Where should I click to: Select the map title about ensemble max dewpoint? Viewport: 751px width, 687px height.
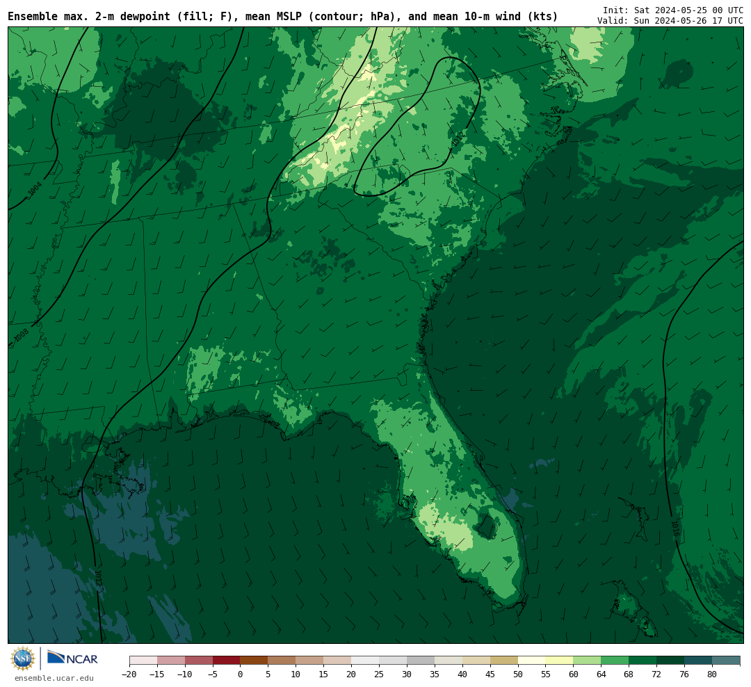point(282,16)
